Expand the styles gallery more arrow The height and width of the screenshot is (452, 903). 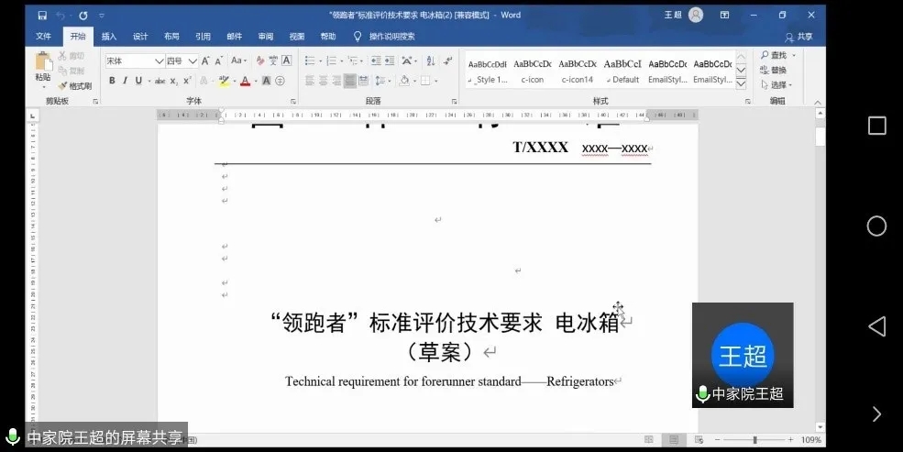coord(741,83)
